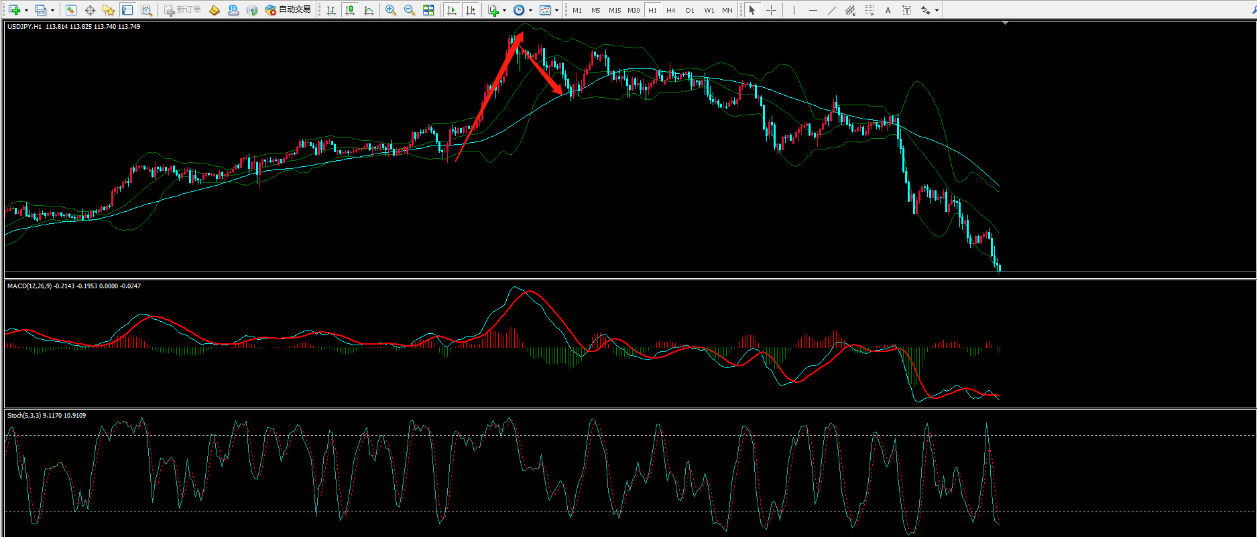Expand the Indicators list dropdown arrow
This screenshot has width=1257, height=537.
504,10
